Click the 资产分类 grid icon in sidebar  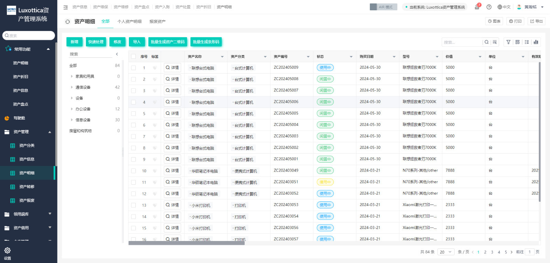coord(13,146)
